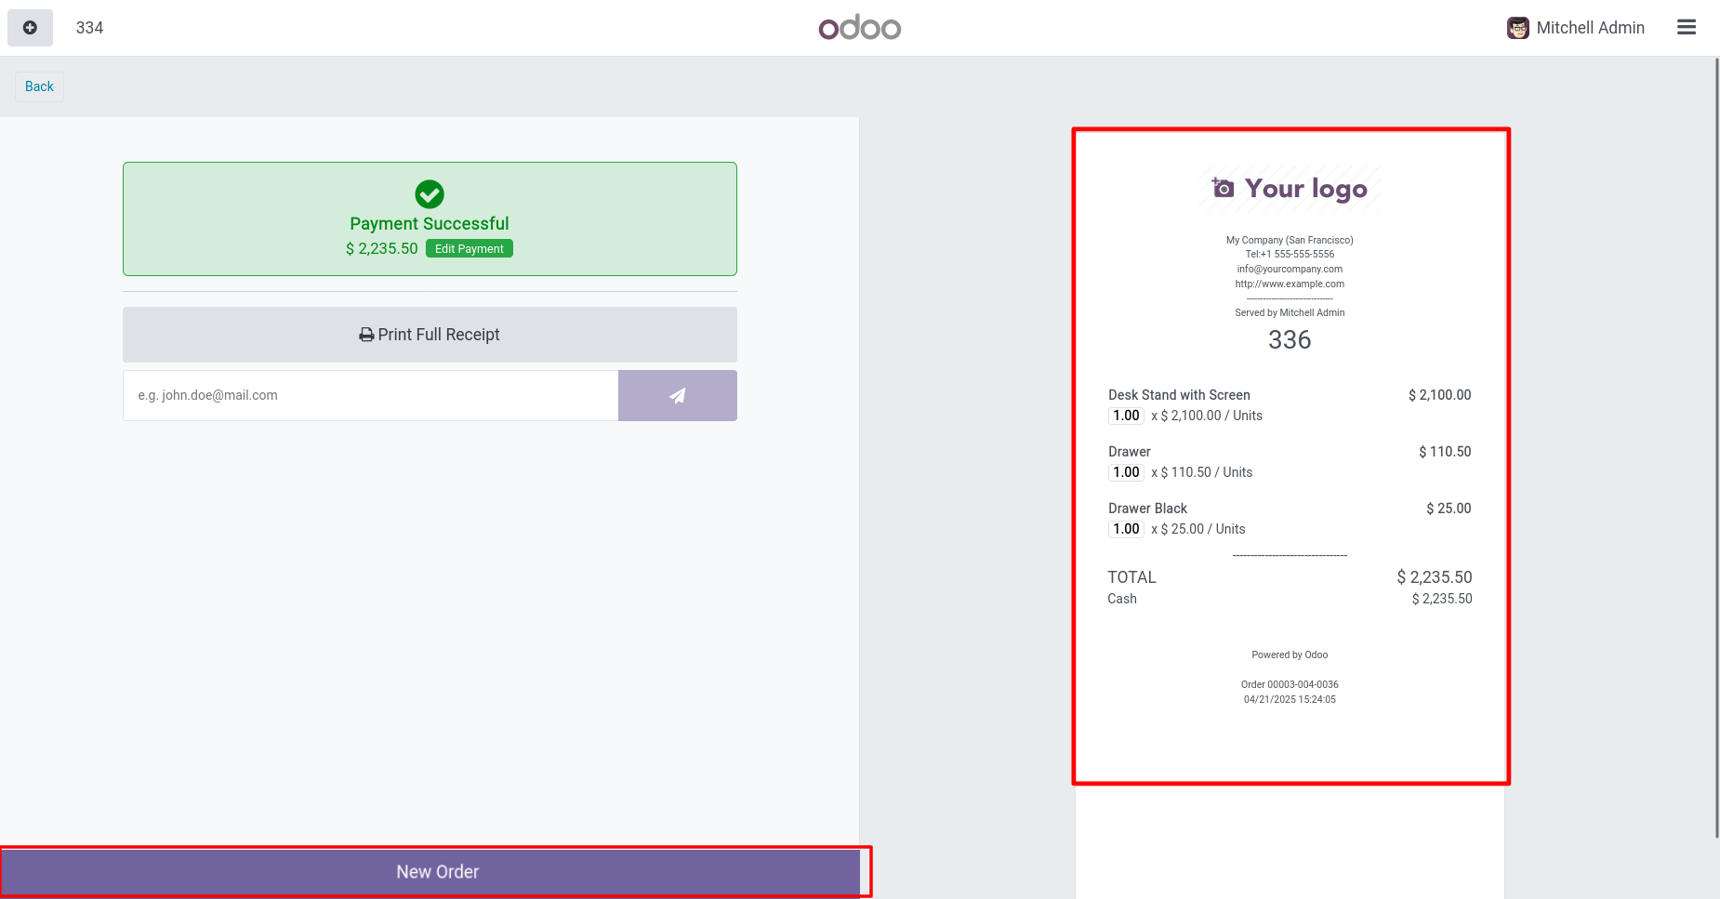Print Full Receipt
This screenshot has height=899, width=1720.
click(x=430, y=335)
